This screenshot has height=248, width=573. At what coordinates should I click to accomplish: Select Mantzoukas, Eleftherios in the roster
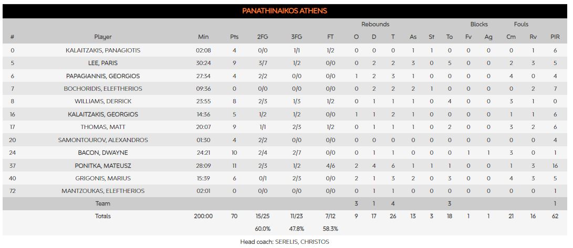tap(103, 191)
